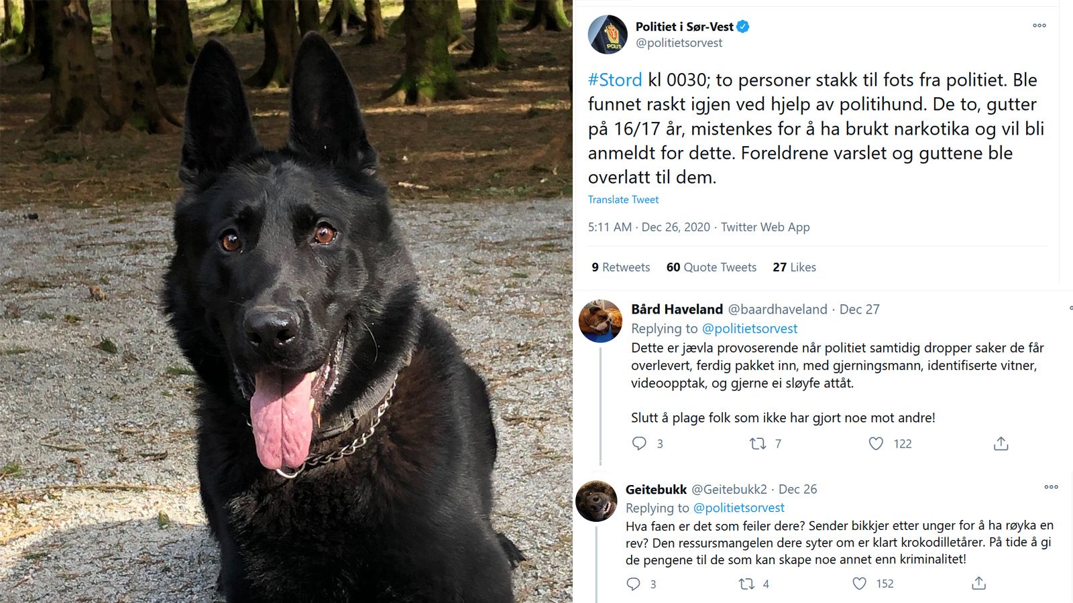This screenshot has height=603, width=1073.
Task: Click Politiet i Sør-Vest profile avatar
Action: click(608, 34)
